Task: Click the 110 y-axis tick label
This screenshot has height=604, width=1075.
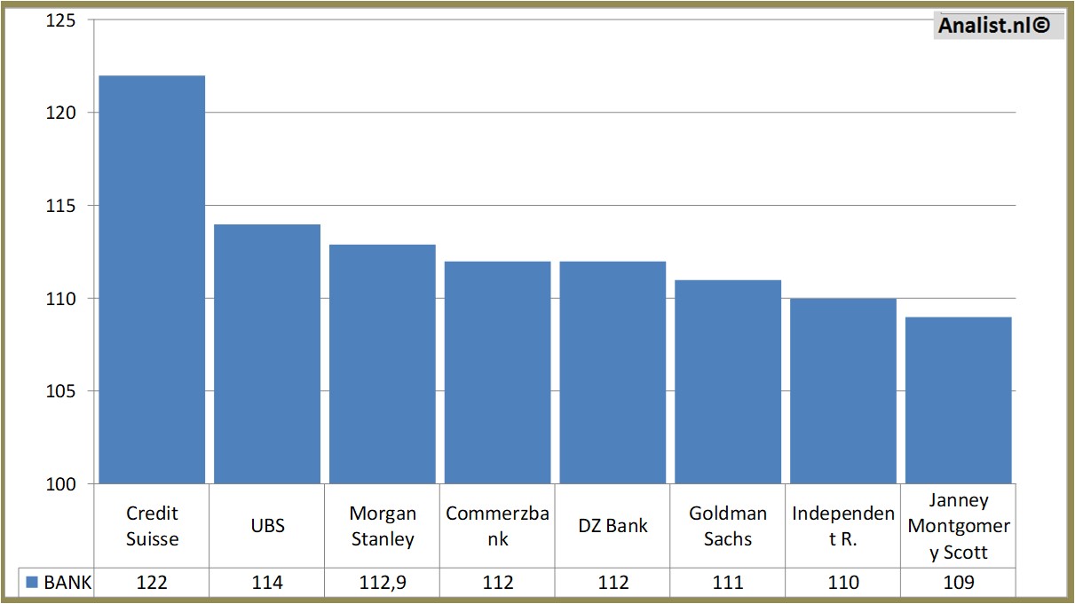Action: click(61, 299)
